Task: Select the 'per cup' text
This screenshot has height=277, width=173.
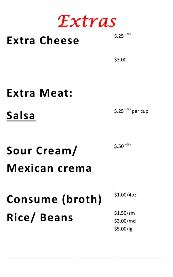Action: pos(140,111)
